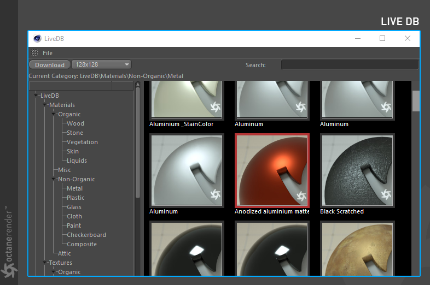430x285 pixels.
Task: Click the 'Black Scratched' label text
Action: point(342,211)
